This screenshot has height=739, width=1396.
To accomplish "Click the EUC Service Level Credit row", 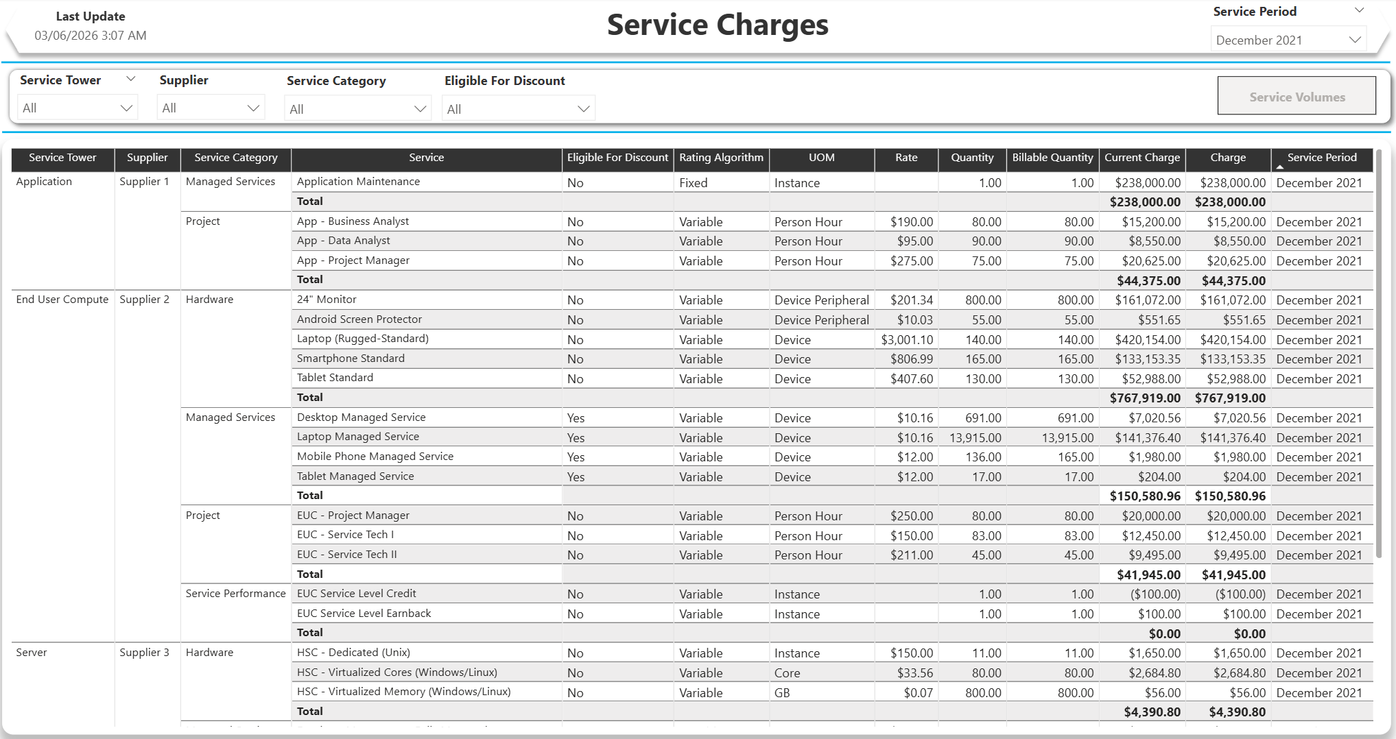I will click(356, 594).
